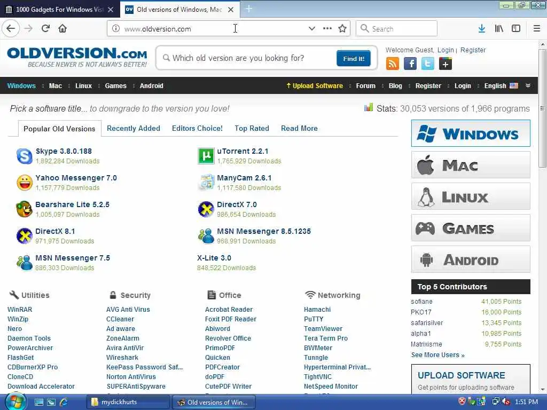Select the Popular Old Versions tab
The height and width of the screenshot is (410, 547).
59,129
